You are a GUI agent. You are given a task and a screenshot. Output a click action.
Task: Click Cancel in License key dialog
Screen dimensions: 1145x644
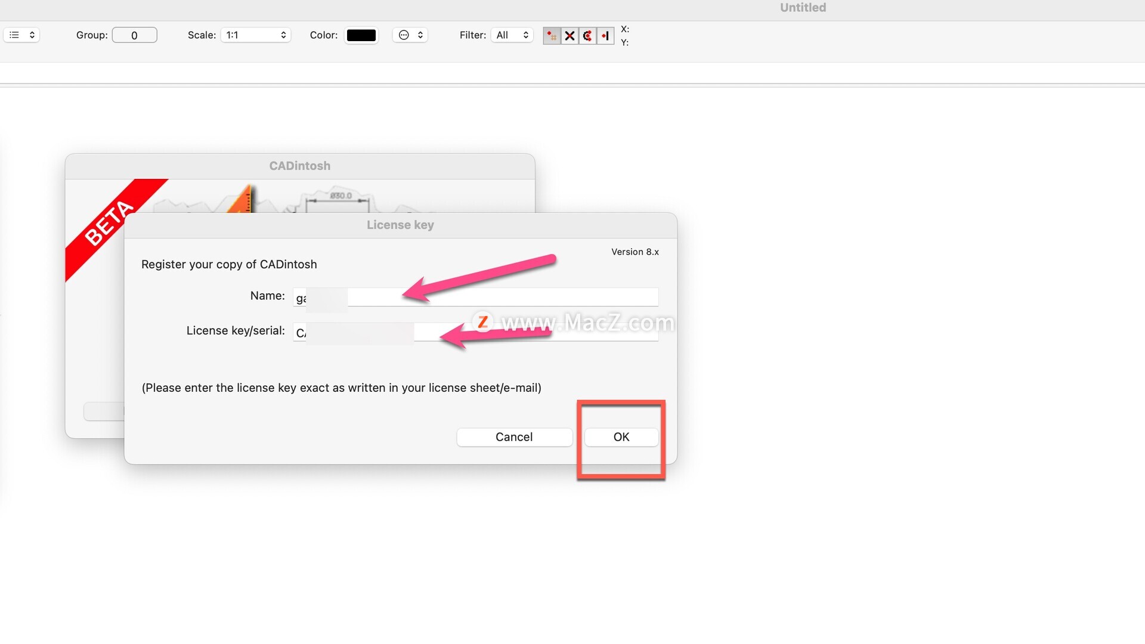coord(514,437)
